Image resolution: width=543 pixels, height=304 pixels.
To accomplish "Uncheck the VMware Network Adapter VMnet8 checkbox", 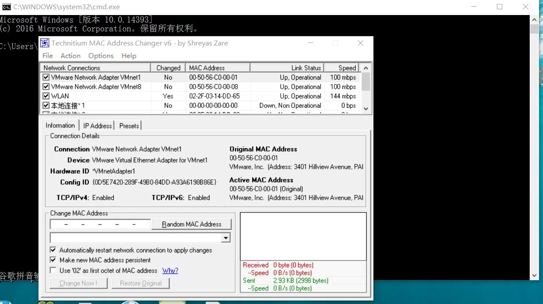I will pyautogui.click(x=46, y=87).
